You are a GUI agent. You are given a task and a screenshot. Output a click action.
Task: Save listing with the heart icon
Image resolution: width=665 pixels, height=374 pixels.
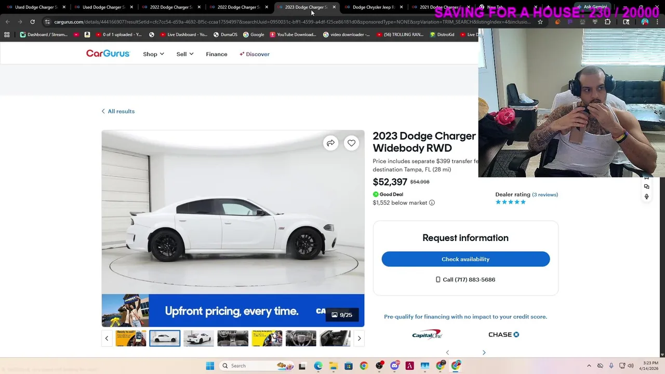click(x=352, y=143)
